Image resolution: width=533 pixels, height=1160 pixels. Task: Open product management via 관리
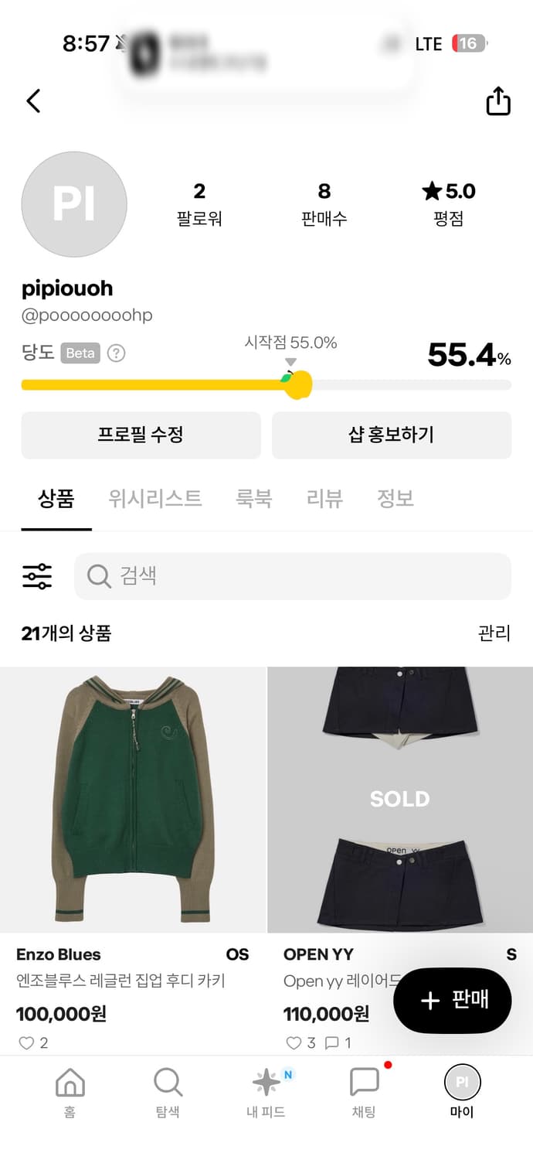(x=495, y=634)
